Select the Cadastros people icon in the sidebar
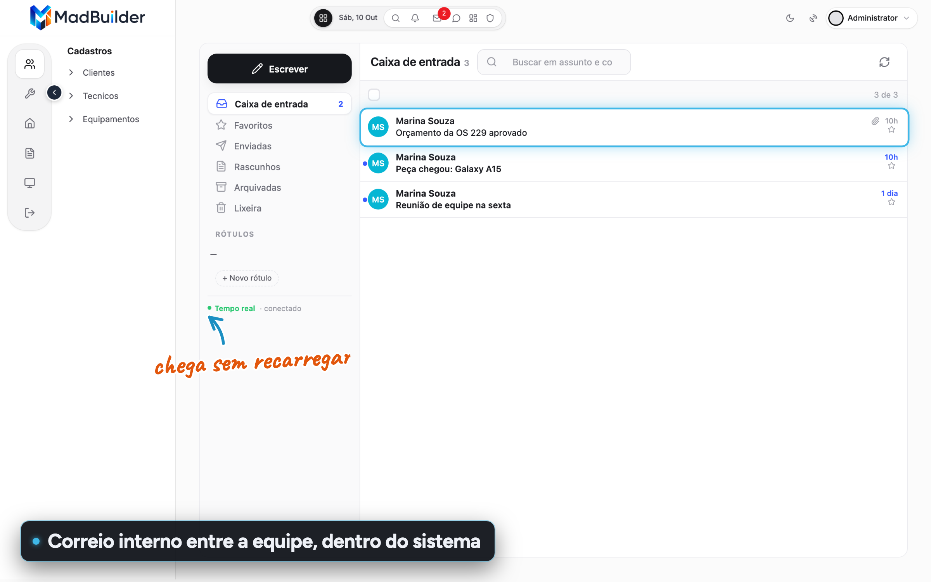 pyautogui.click(x=30, y=64)
